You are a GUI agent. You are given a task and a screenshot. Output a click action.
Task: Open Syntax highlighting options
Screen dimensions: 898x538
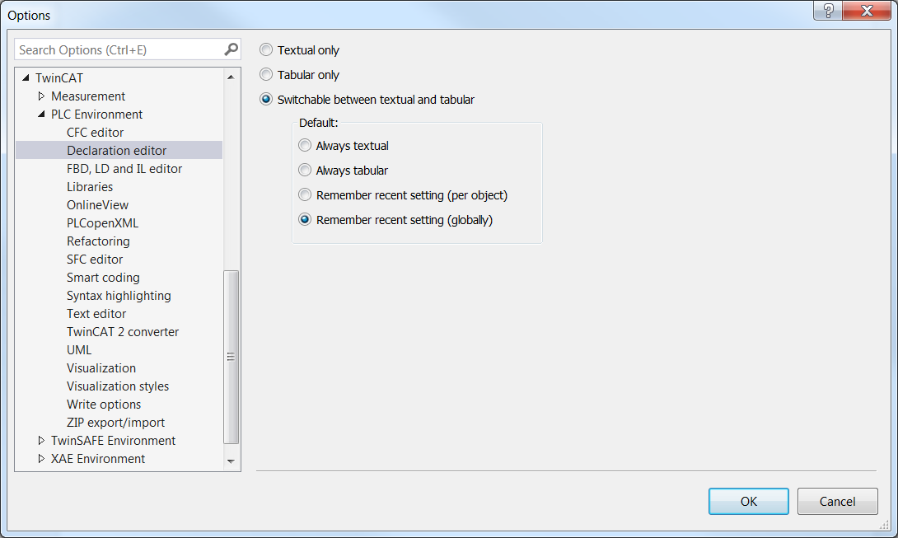click(x=119, y=296)
